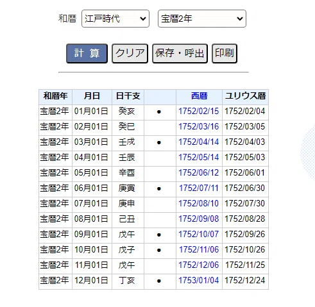This screenshot has width=315, height=307.
Task: Click the 壬戌 day-stem cell
Action: [128, 142]
